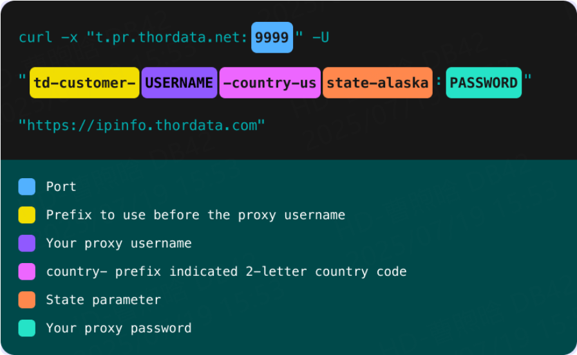The height and width of the screenshot is (355, 577).
Task: Click the purple proxy username legend swatch
Action: tap(27, 243)
